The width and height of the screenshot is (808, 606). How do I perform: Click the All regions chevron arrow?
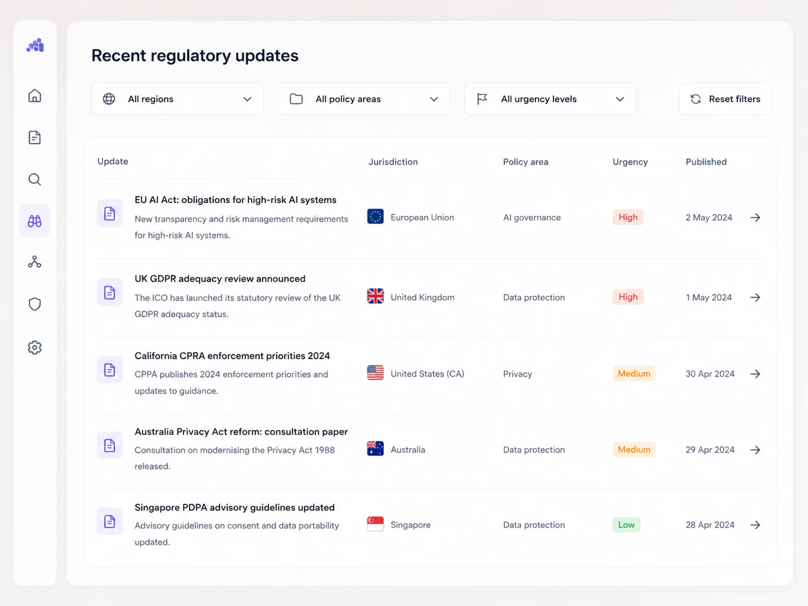pos(247,99)
